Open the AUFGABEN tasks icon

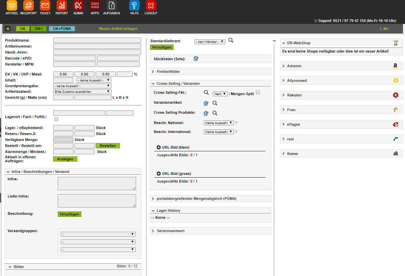click(x=112, y=5)
